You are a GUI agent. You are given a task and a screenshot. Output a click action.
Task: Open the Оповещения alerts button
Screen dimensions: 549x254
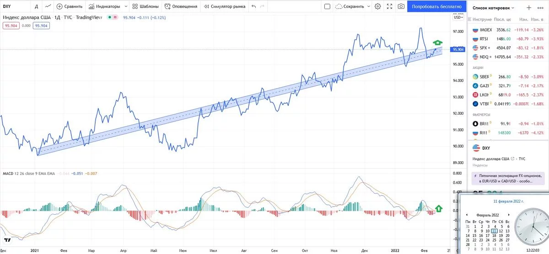point(181,6)
